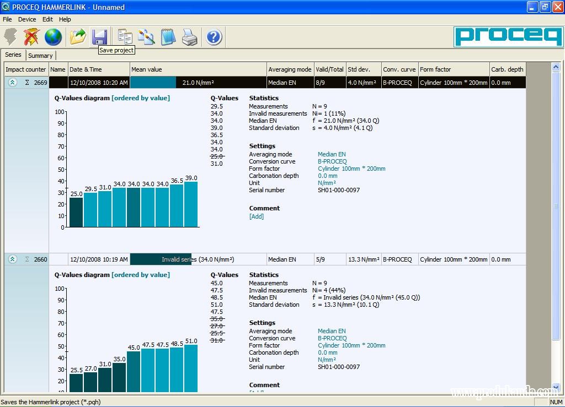Click [Add] comment link in first series
Screen dimensions: 565x407
(256, 216)
